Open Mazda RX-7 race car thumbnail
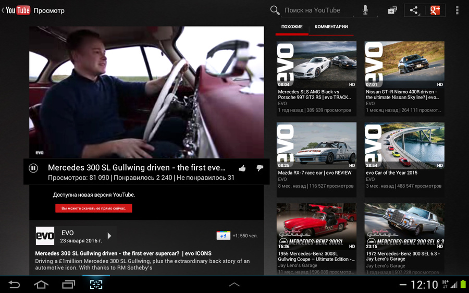 (x=316, y=145)
